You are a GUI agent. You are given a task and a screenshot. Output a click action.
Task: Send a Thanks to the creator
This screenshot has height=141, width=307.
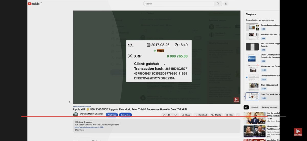tap(216, 115)
